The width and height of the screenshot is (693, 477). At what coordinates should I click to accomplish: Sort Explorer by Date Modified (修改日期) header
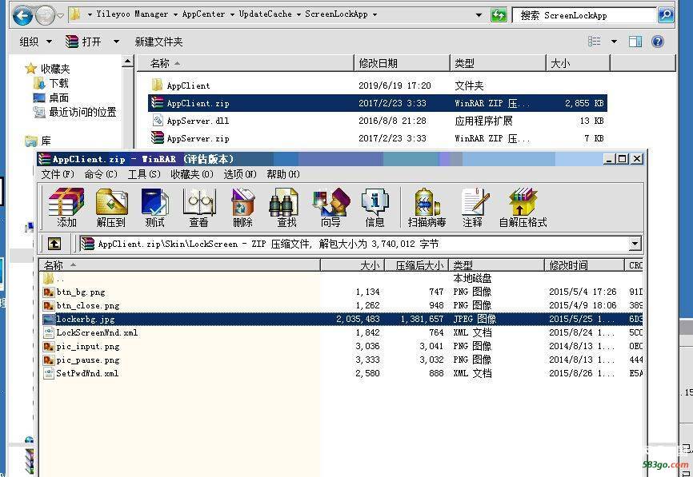[x=403, y=63]
